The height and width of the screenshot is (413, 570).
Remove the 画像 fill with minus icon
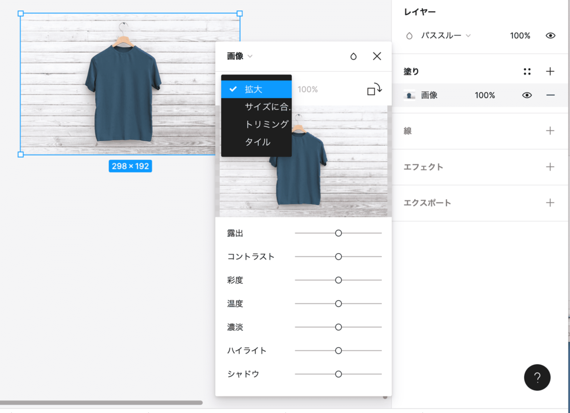tap(550, 95)
